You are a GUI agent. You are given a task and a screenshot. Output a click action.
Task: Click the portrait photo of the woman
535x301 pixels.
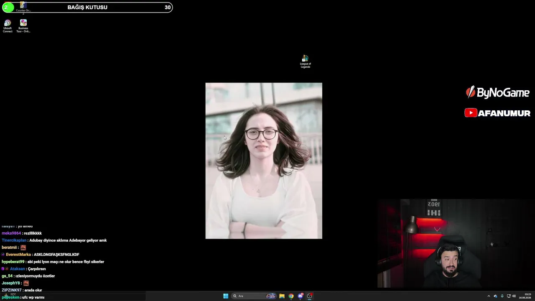tap(264, 161)
